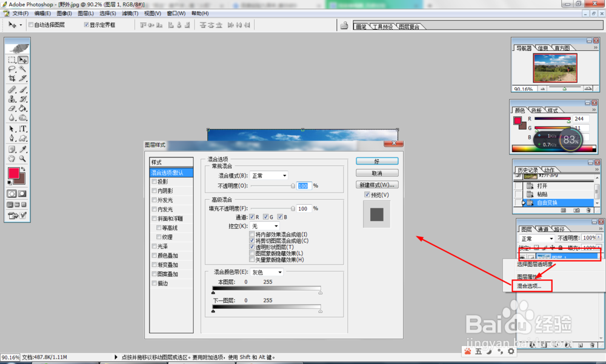Toggle 自动选择图层 option checkbox

[31, 25]
